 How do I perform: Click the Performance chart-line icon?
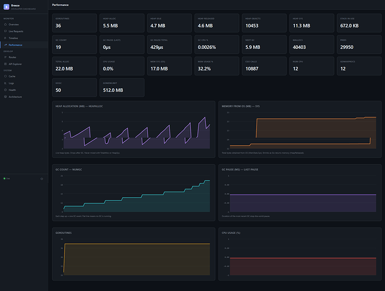[5, 45]
